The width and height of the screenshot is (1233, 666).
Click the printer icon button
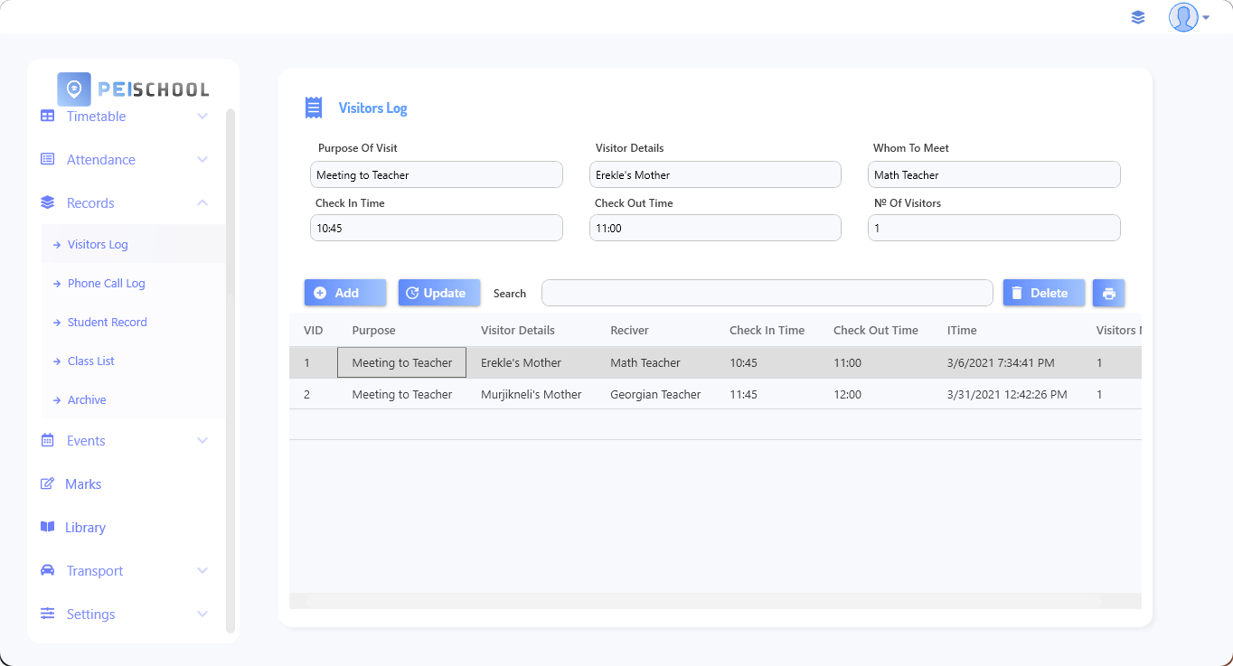click(x=1108, y=293)
